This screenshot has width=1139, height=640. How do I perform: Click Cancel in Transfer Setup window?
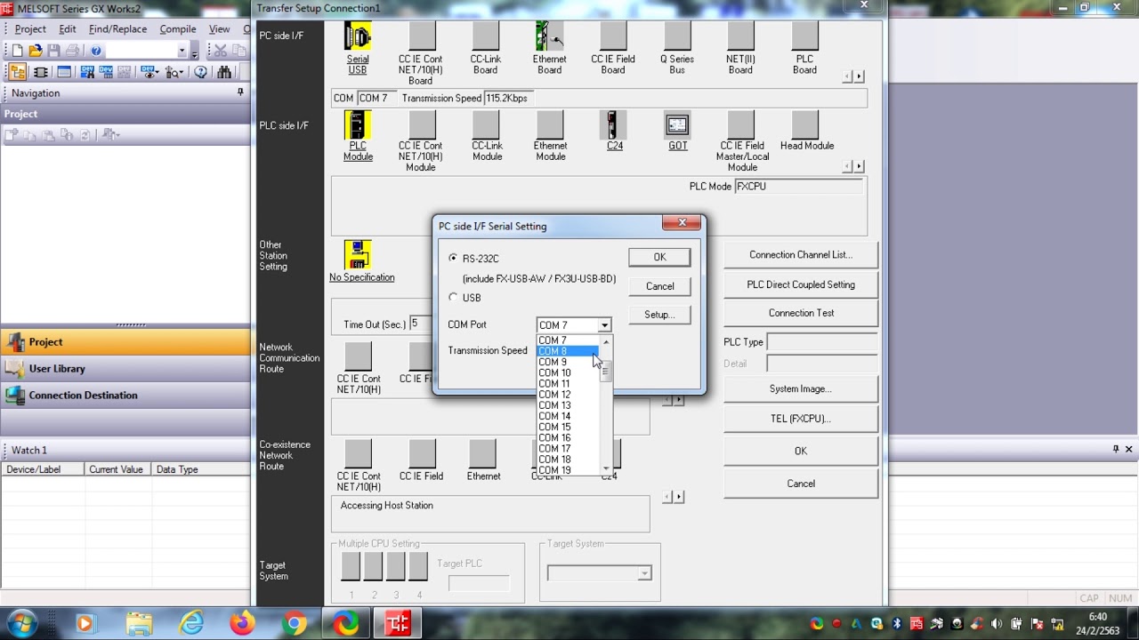click(801, 484)
